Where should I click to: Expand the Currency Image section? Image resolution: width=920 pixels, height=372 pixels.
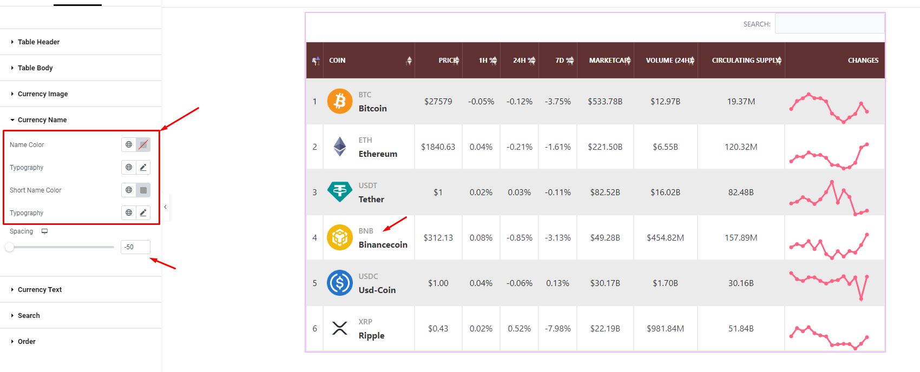click(43, 94)
